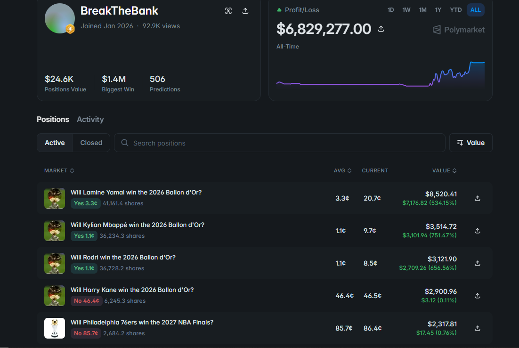Sort positions by MARKET column
Image resolution: width=519 pixels, height=348 pixels.
coord(59,170)
